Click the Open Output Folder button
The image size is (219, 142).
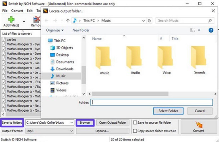(x=113, y=123)
